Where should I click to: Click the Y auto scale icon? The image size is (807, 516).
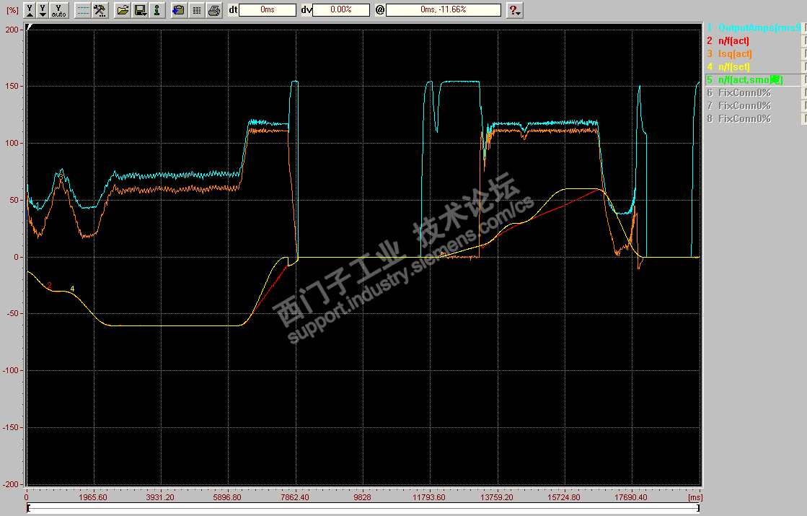pyautogui.click(x=59, y=10)
